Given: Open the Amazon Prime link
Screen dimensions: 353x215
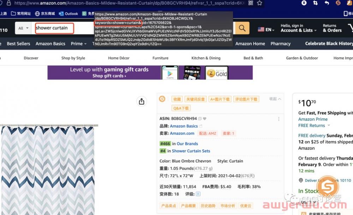Looking at the screenshot, I should click(313, 119).
